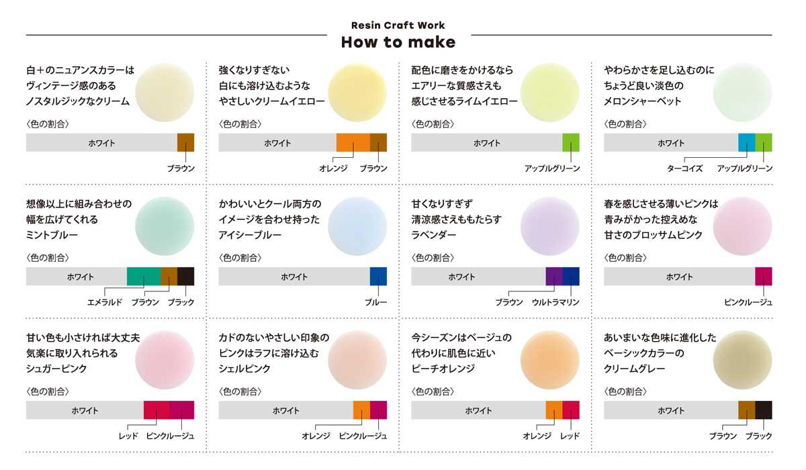Click the ホワイト bar segment under lime yellow
This screenshot has width=806, height=470.
(x=487, y=142)
